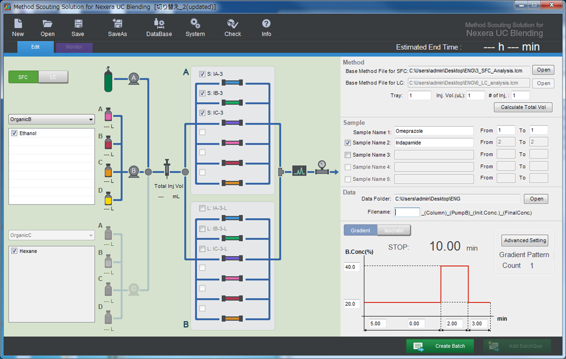Screen dimensions: 566x359
Task: Click the Add BatchQue button
Action: click(517, 346)
